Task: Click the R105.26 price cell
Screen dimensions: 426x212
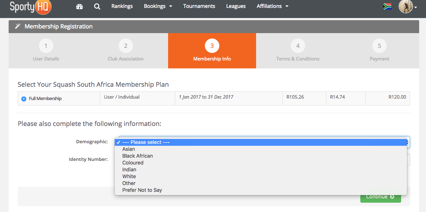Action: [304, 98]
